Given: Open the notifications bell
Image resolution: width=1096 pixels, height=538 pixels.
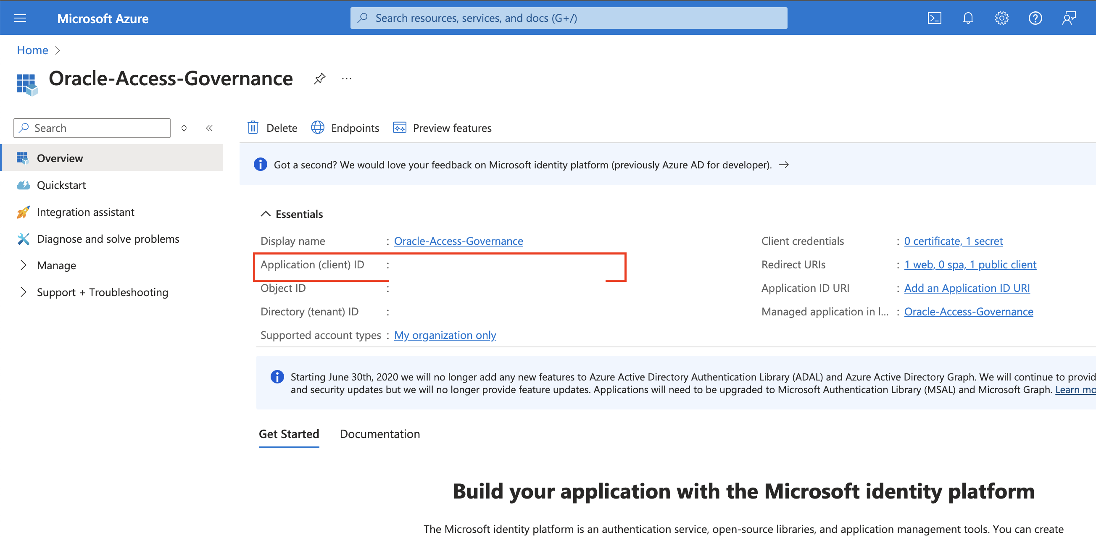Looking at the screenshot, I should (968, 18).
